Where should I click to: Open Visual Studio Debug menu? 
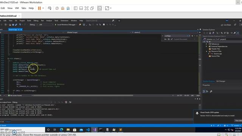(x=36, y=20)
